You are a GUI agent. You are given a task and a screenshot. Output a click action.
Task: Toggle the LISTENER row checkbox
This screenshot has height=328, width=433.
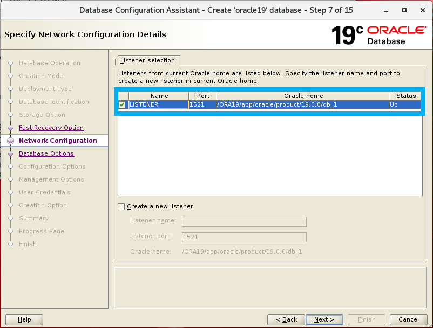click(x=122, y=104)
